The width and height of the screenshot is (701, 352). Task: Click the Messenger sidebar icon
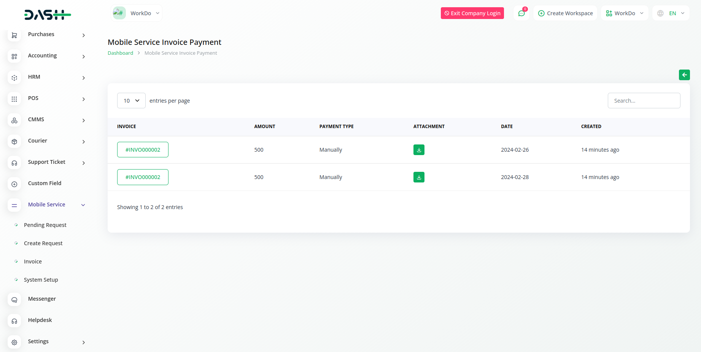[14, 300]
